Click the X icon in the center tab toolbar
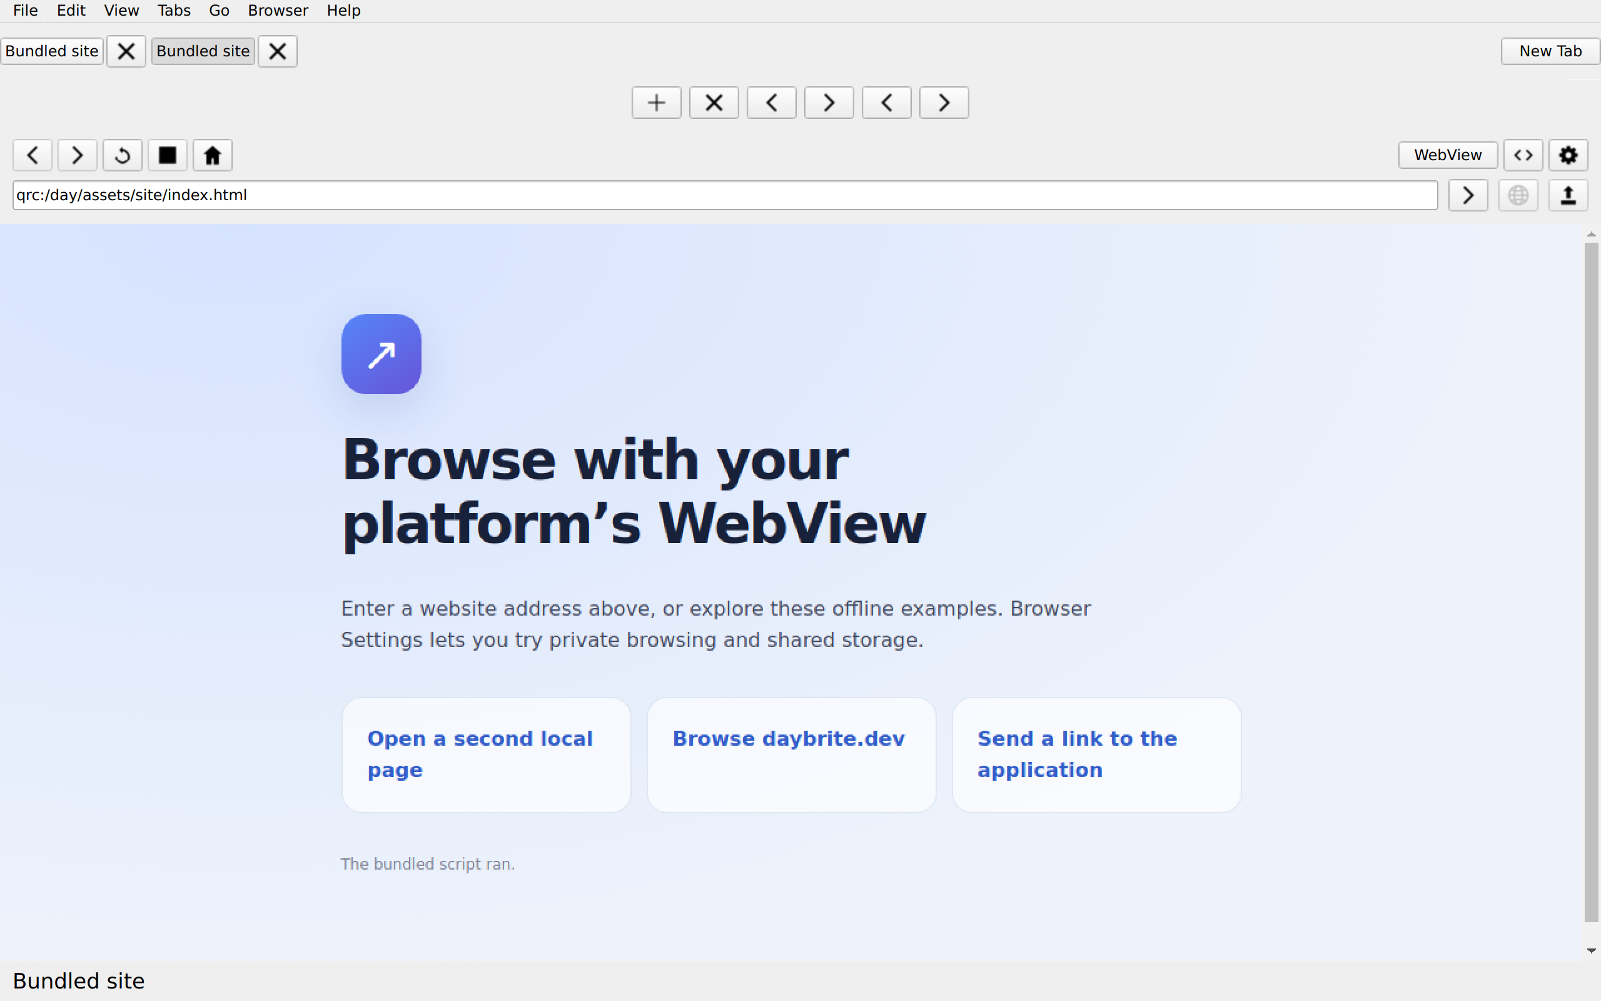Screen dimensions: 1601x1001 pyautogui.click(x=713, y=103)
